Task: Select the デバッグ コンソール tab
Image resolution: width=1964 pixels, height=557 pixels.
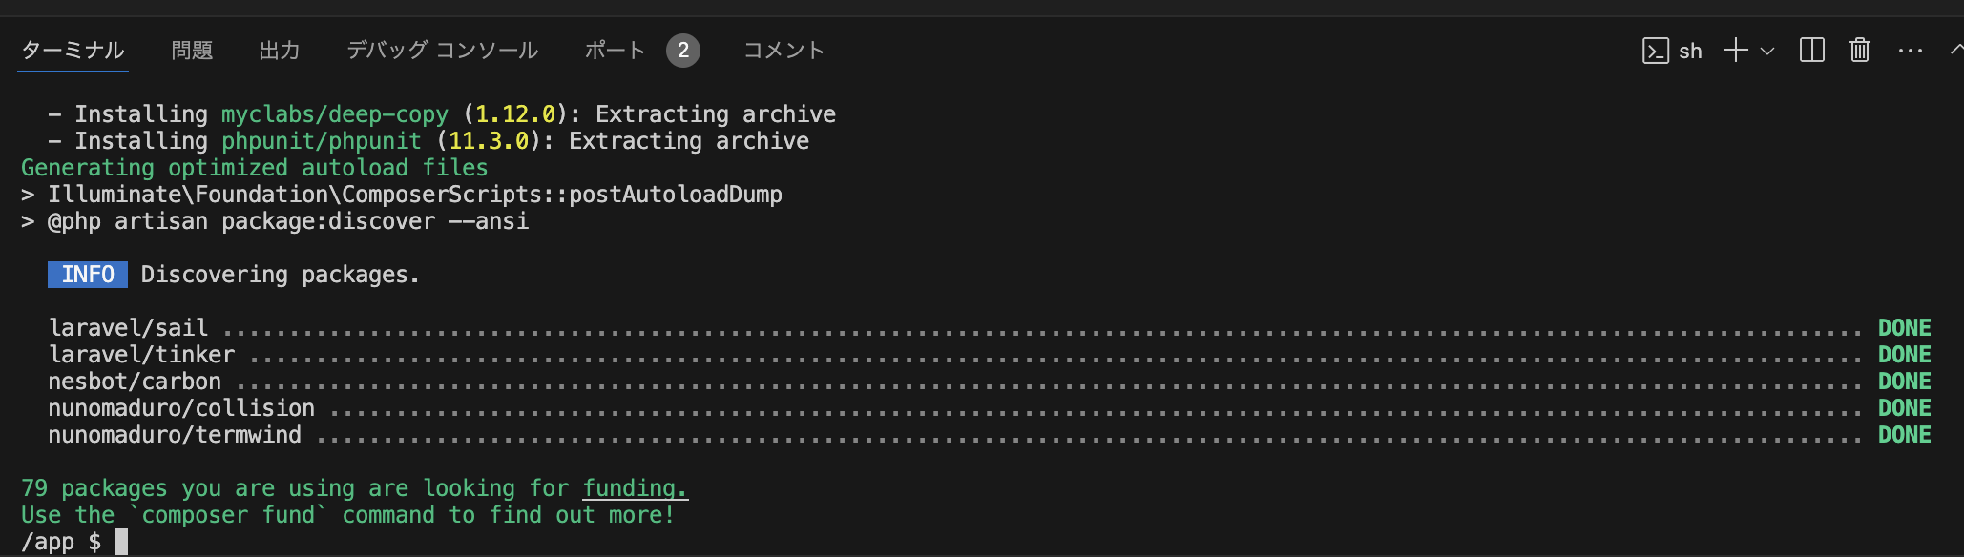Action: coord(442,51)
